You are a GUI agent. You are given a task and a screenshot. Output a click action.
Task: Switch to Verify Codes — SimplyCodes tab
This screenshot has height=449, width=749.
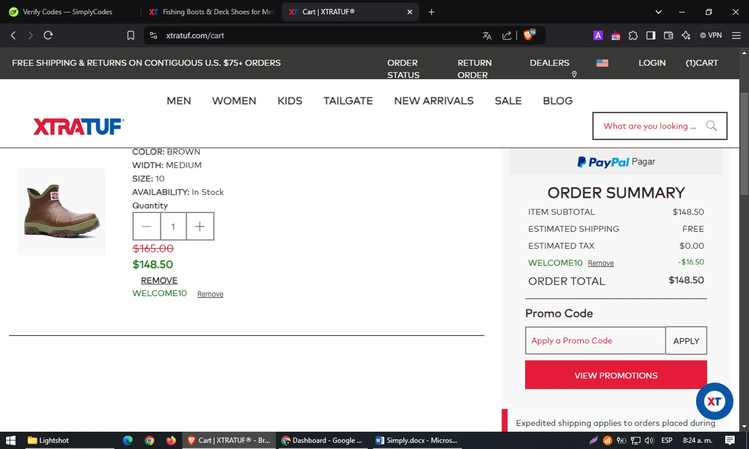[x=67, y=12]
